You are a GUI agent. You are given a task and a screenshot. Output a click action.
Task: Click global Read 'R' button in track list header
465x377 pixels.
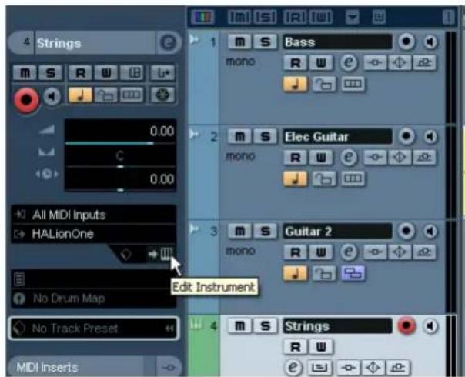[295, 17]
